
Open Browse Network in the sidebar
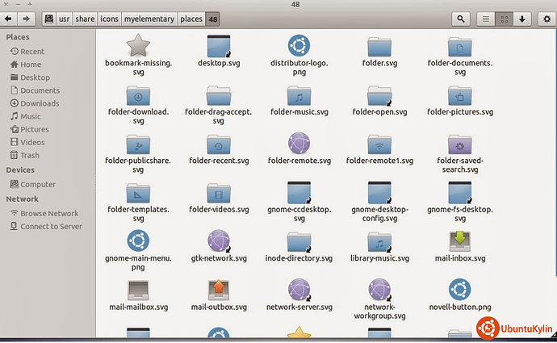[49, 213]
